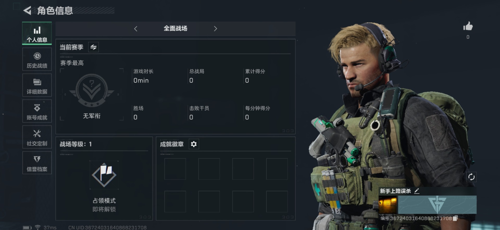
Task: Open 社交定制 social customization
Action: pyautogui.click(x=37, y=137)
